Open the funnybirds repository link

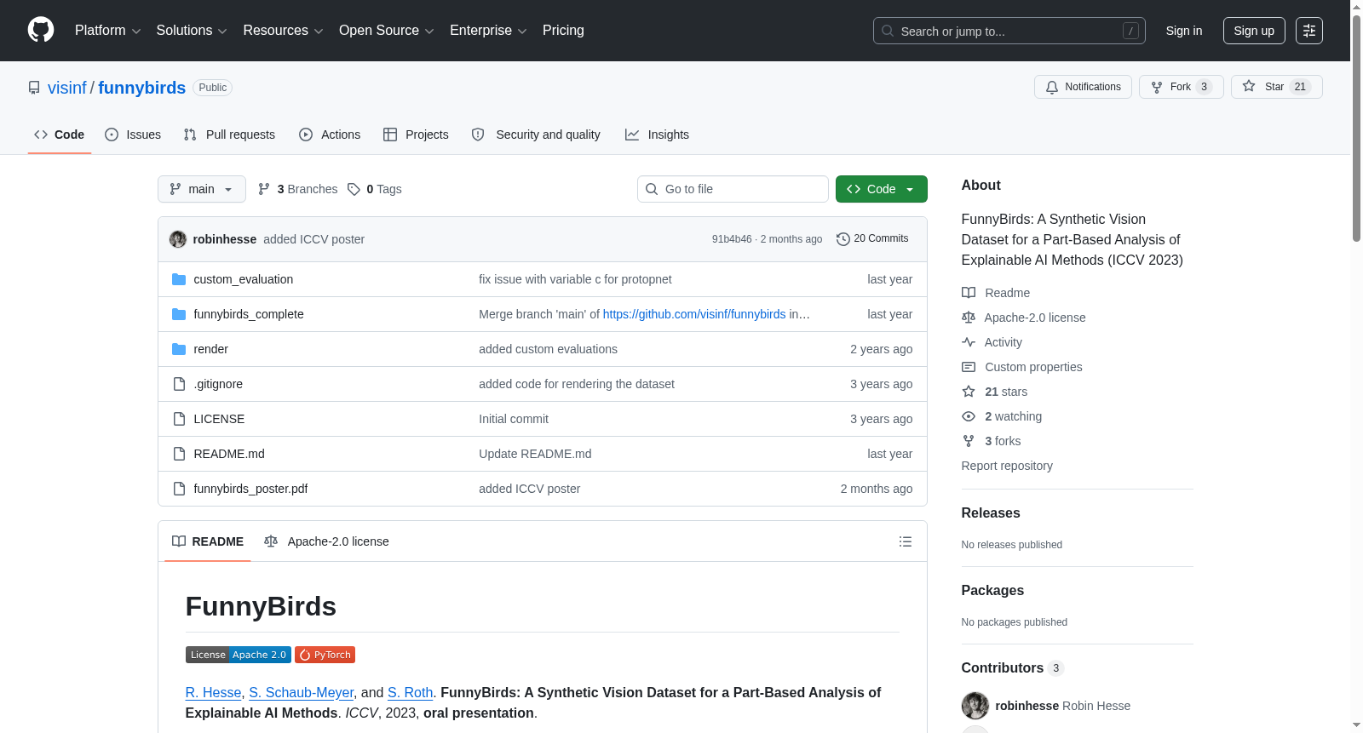(141, 88)
